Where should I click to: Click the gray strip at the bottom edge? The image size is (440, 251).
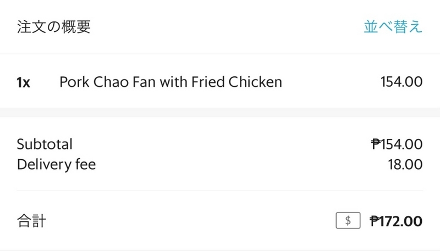[x=220, y=250]
